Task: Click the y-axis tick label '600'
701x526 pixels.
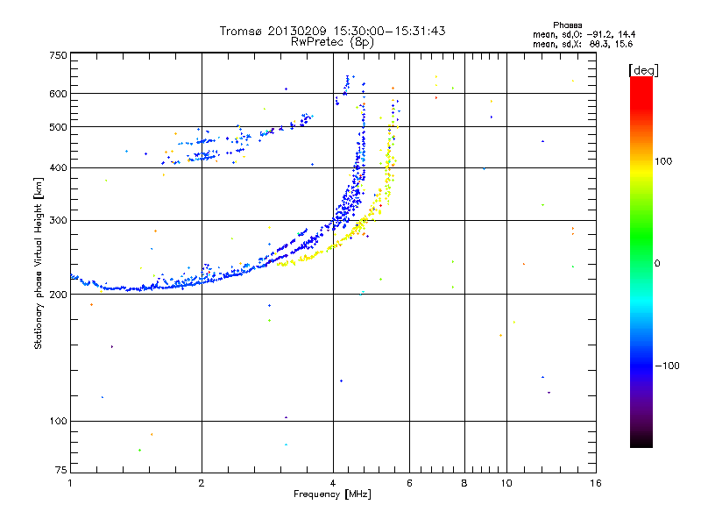Action: pyautogui.click(x=58, y=94)
